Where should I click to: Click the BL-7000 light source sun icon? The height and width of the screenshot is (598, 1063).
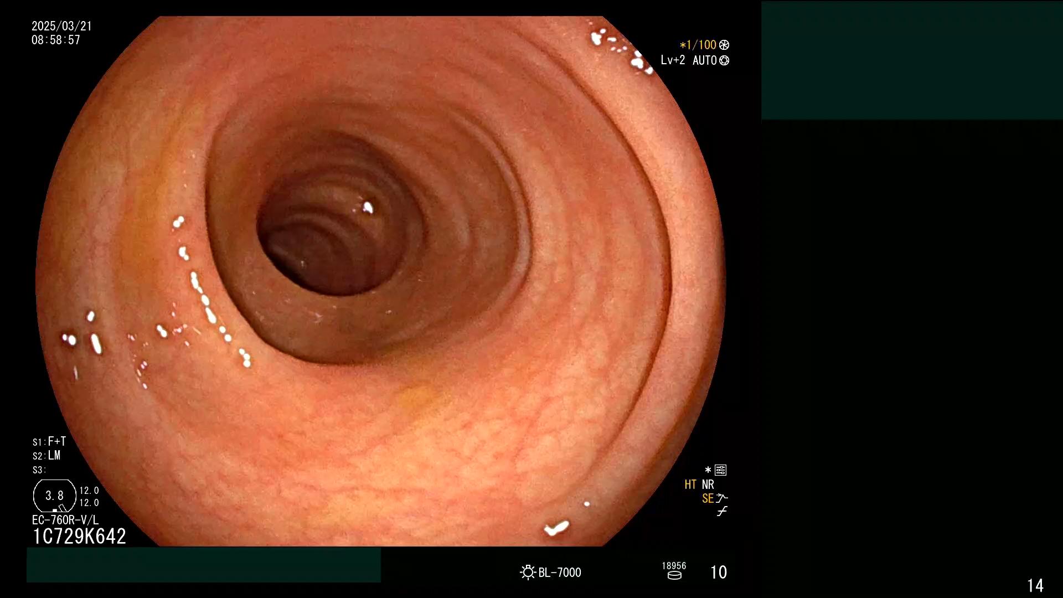(x=528, y=572)
